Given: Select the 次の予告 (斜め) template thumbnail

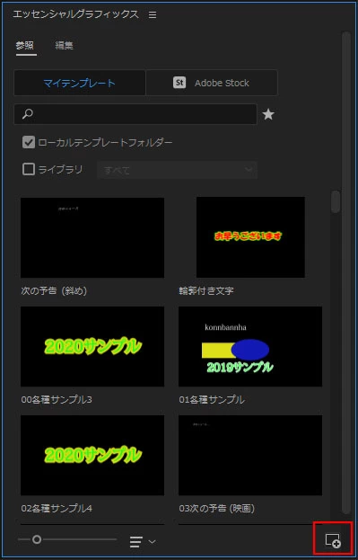Looking at the screenshot, I should coord(92,237).
